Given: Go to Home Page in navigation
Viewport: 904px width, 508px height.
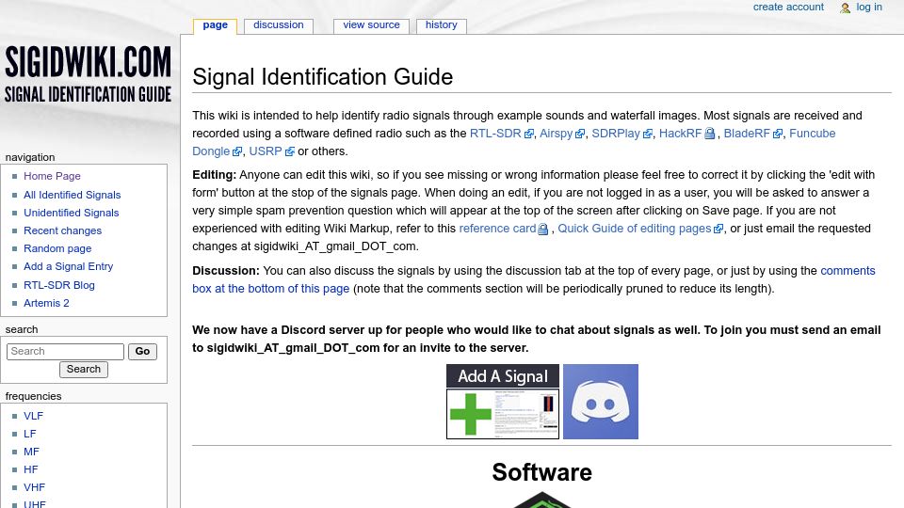Looking at the screenshot, I should [x=52, y=176].
